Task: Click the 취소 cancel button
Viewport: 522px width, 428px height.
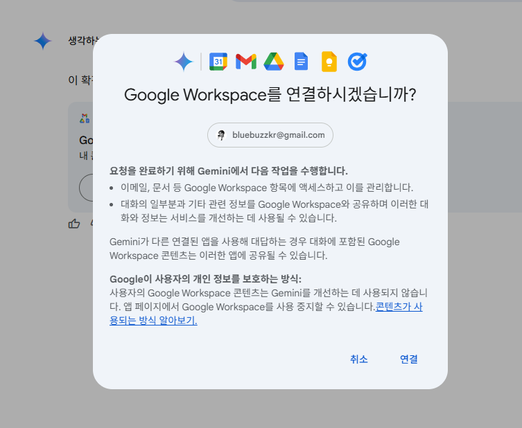Action: point(359,359)
